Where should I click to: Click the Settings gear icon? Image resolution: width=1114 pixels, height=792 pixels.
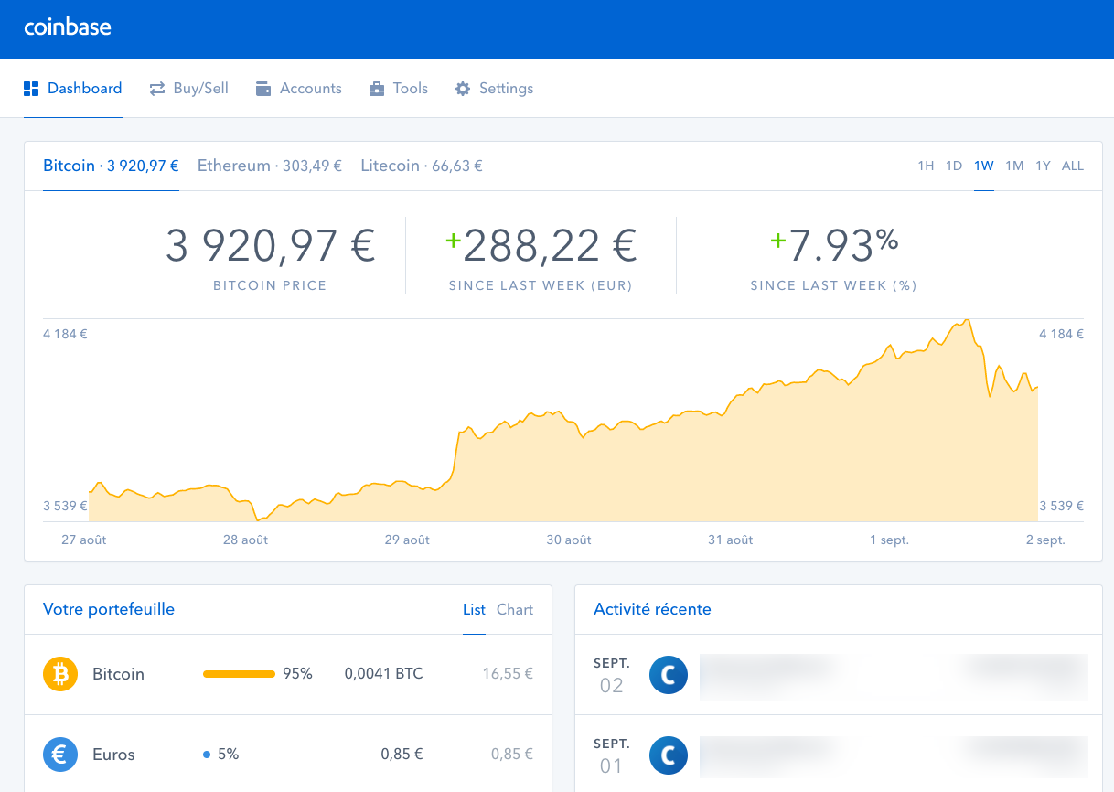click(x=463, y=89)
